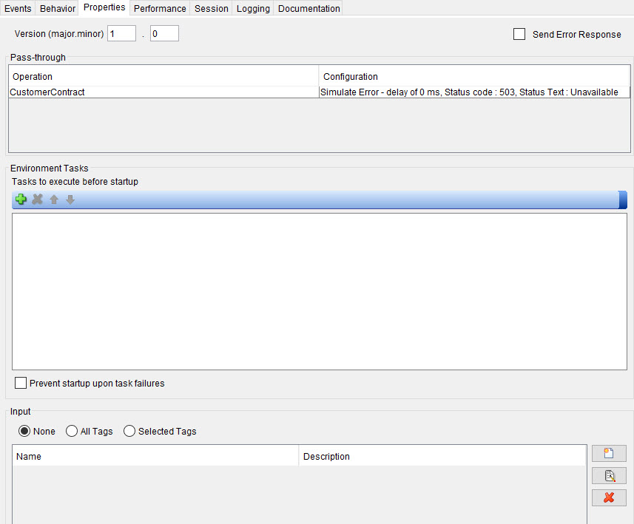Move environment task up
Viewport: 634px width, 524px height.
tap(53, 199)
